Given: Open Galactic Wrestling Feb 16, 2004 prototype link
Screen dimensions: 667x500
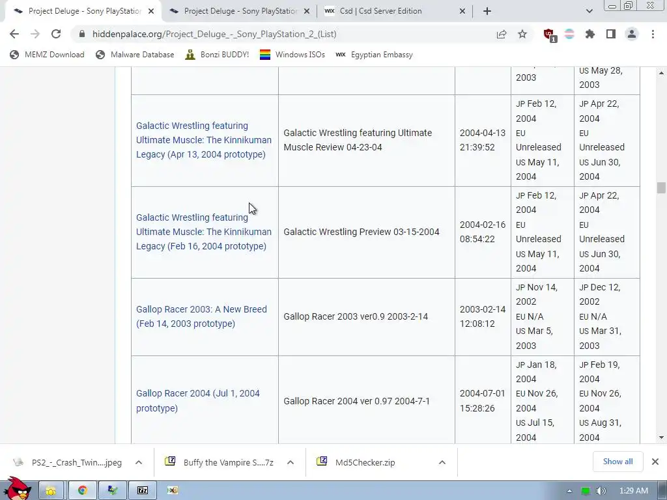Looking at the screenshot, I should click(x=204, y=232).
